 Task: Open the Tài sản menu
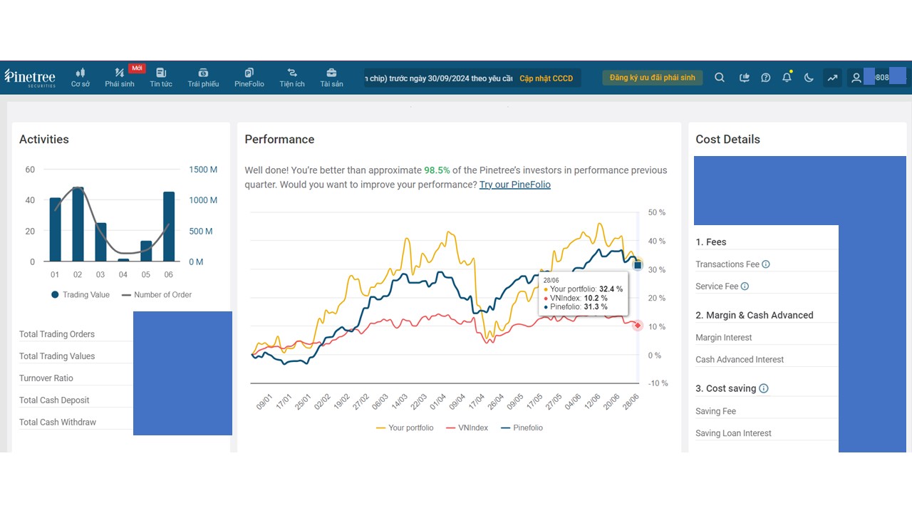(331, 78)
